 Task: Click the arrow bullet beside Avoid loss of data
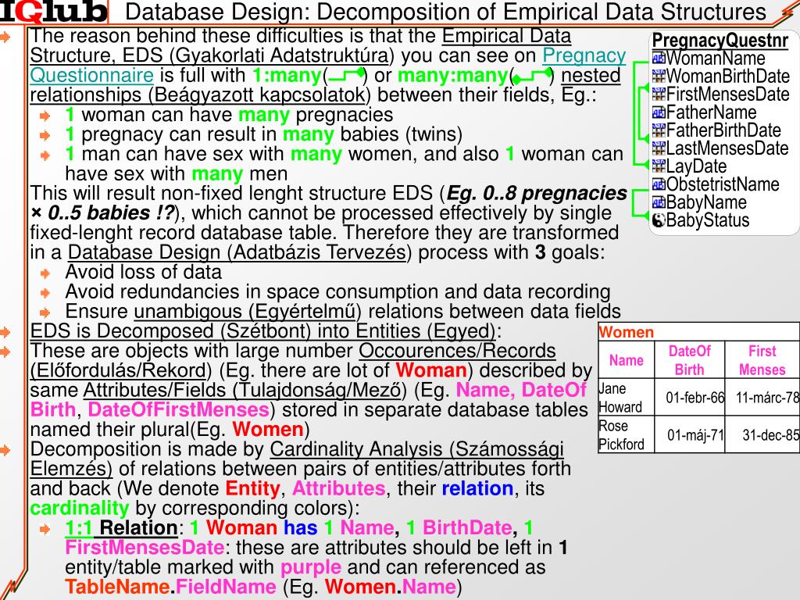click(45, 273)
